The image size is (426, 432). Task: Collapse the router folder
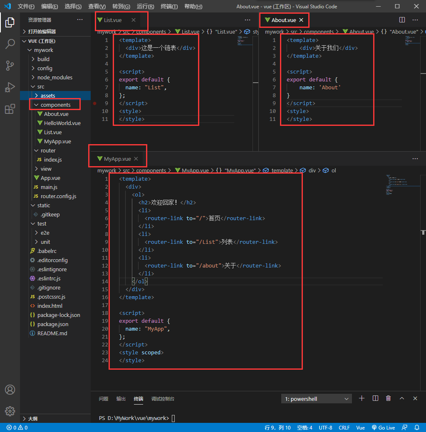coord(55,150)
